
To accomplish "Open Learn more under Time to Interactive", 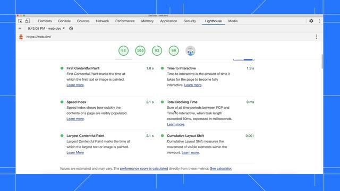I will coord(193,85).
